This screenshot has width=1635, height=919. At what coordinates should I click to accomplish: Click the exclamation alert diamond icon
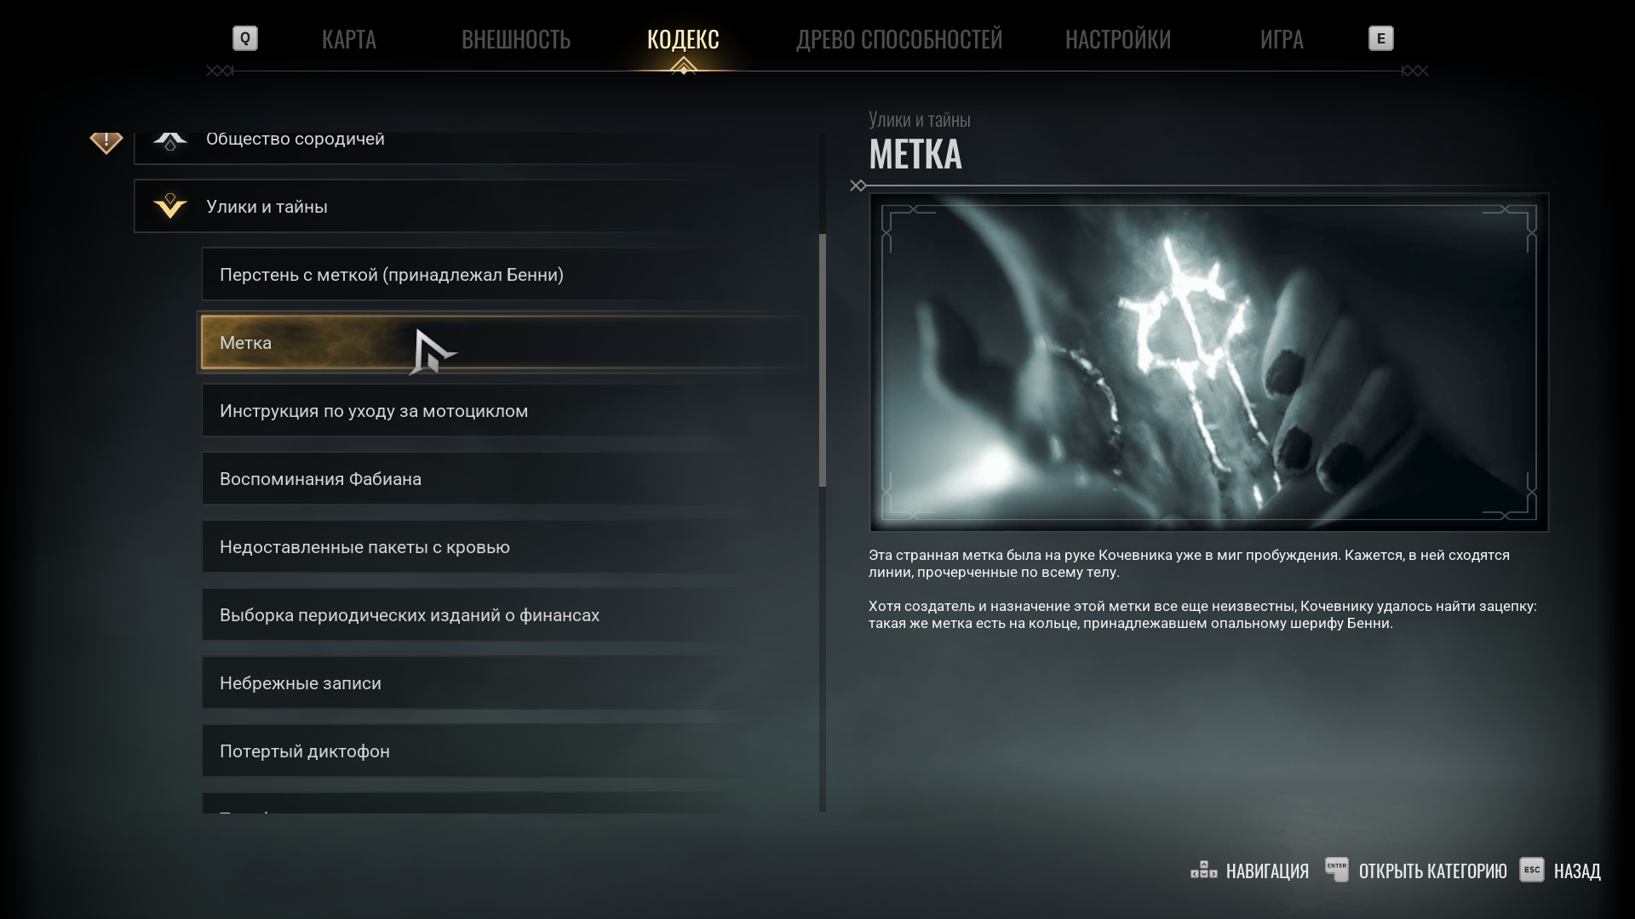coord(106,142)
